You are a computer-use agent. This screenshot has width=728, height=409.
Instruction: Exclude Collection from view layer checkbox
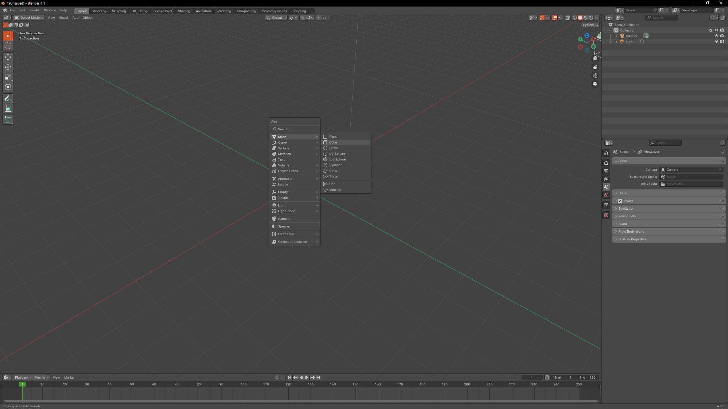[x=711, y=30]
